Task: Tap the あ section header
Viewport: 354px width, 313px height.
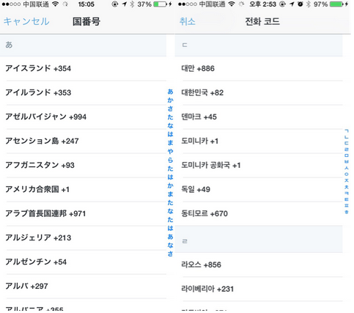Action: tap(84, 45)
